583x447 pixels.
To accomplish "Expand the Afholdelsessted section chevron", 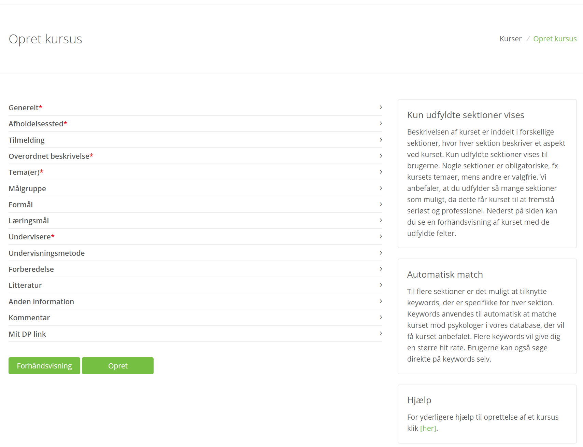I will pyautogui.click(x=381, y=124).
